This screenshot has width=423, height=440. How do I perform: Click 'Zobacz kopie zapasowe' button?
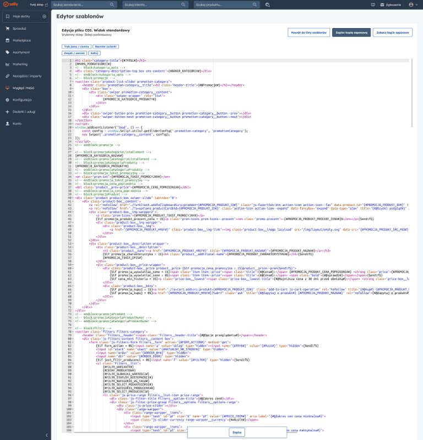point(393,32)
